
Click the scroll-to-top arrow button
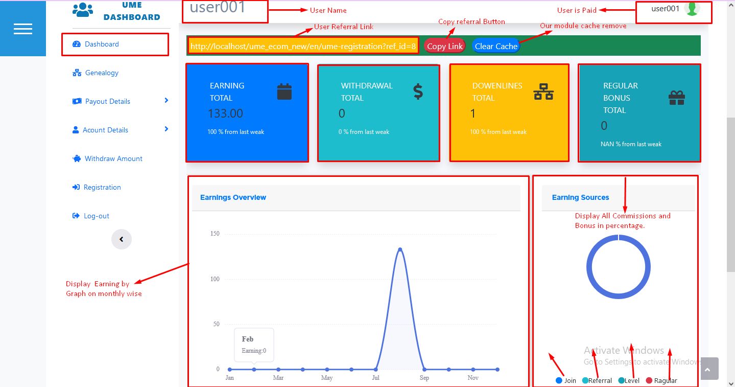[x=707, y=369]
